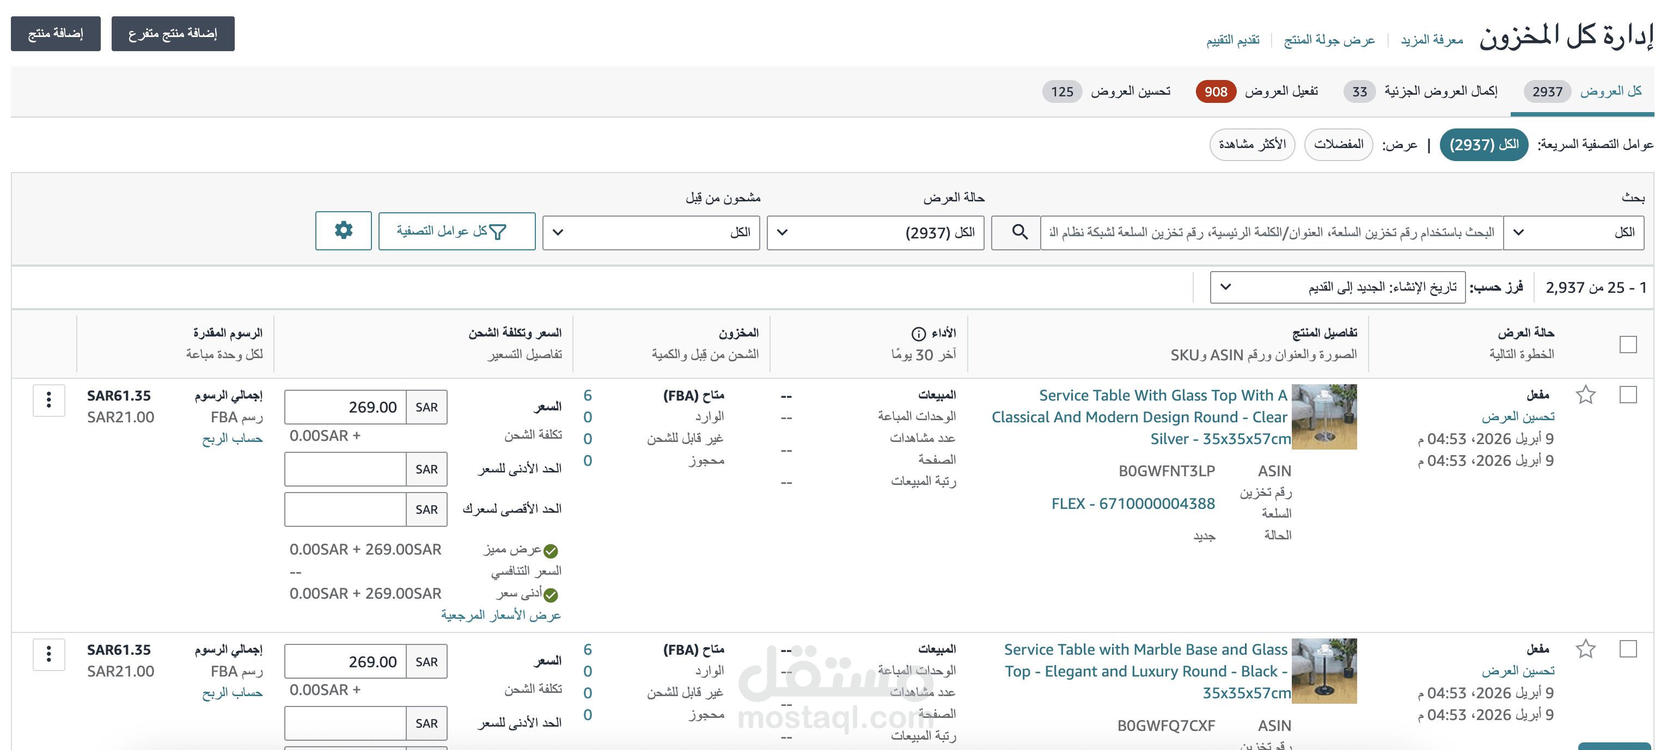Open three-dot menu for second product
The height and width of the screenshot is (750, 1673).
tap(48, 654)
